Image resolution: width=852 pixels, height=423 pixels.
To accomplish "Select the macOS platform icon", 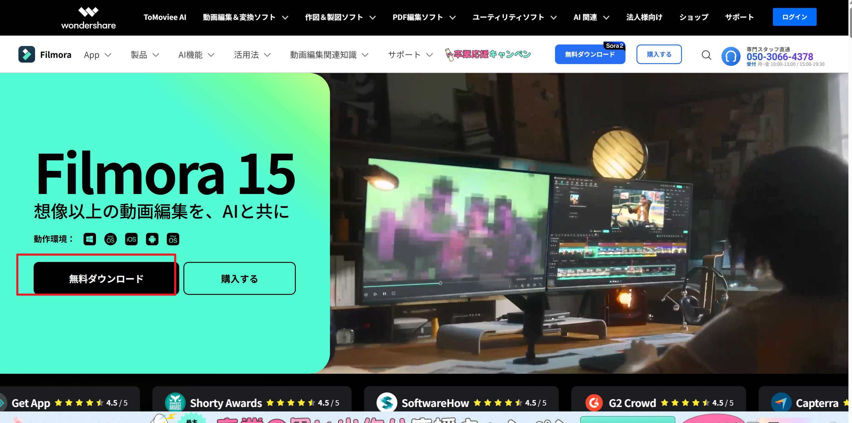I will click(x=111, y=239).
